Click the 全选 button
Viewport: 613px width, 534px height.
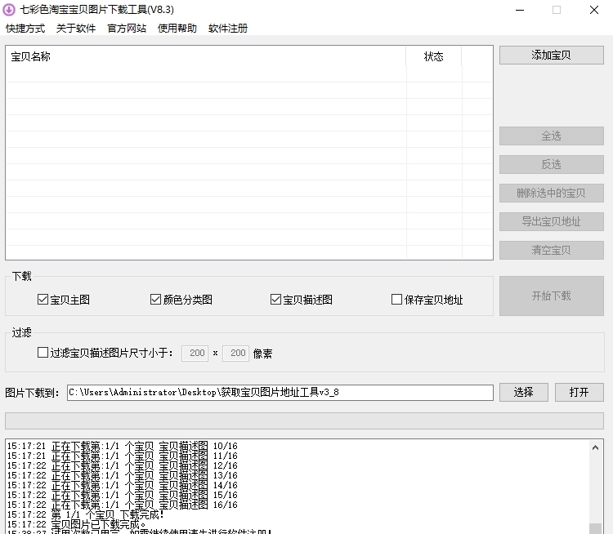point(551,136)
